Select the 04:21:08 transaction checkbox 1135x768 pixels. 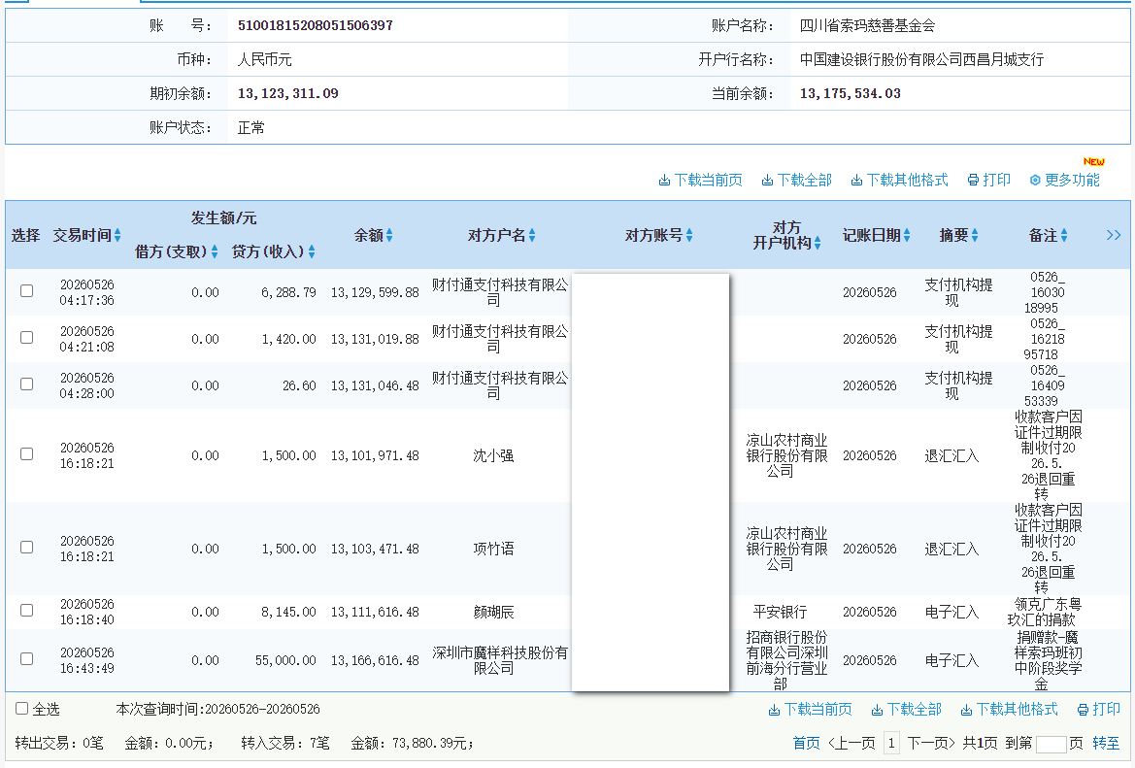(x=27, y=337)
